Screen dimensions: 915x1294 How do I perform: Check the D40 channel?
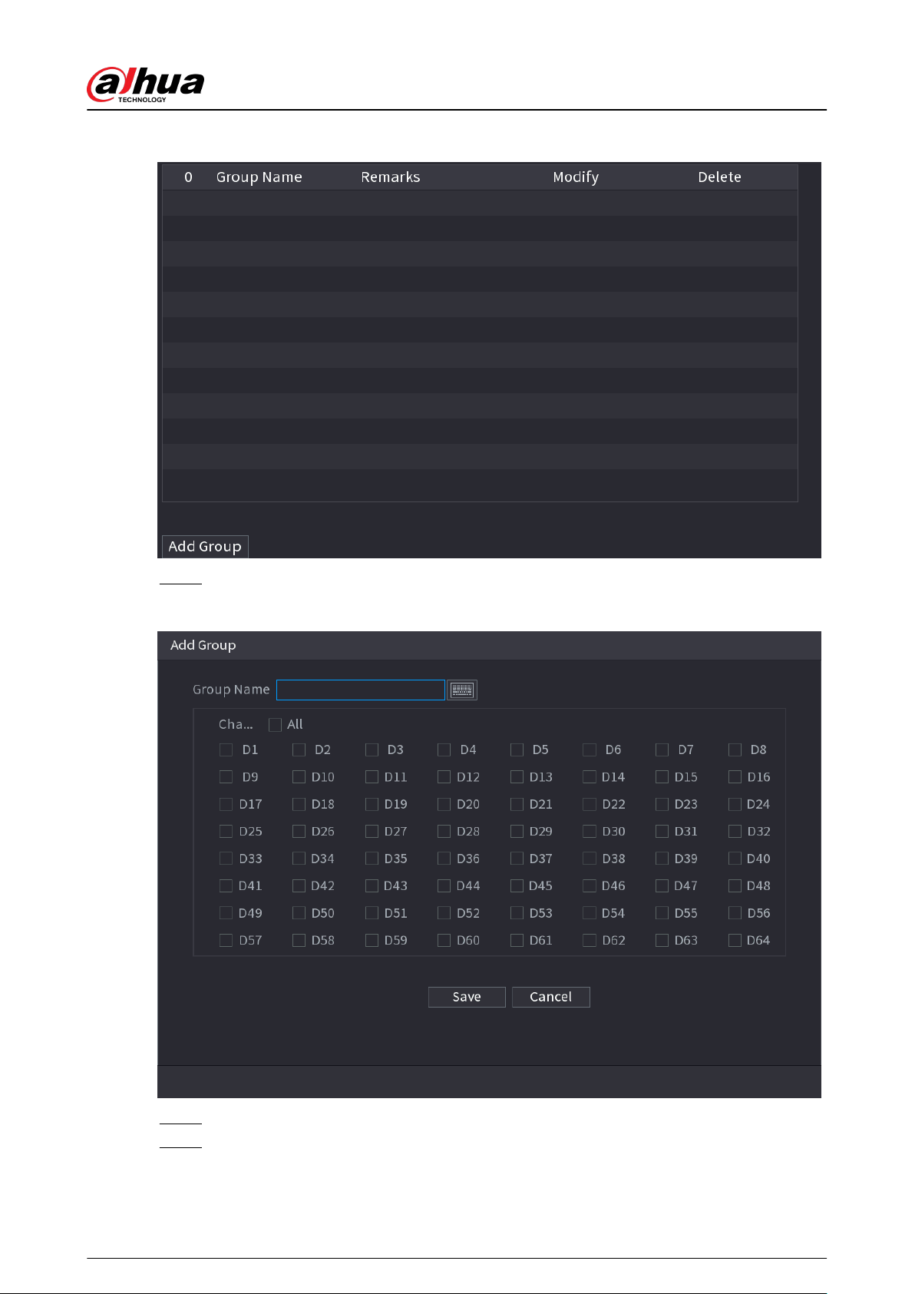tap(735, 859)
